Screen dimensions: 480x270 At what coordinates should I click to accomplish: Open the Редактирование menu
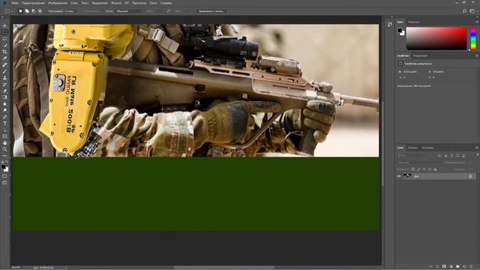(x=33, y=3)
